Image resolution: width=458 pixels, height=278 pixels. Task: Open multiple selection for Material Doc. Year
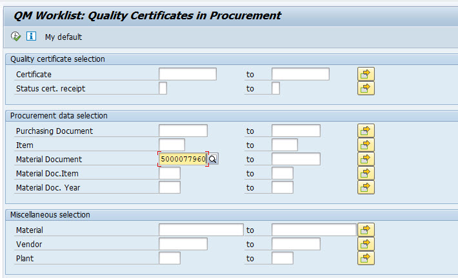[x=366, y=187]
